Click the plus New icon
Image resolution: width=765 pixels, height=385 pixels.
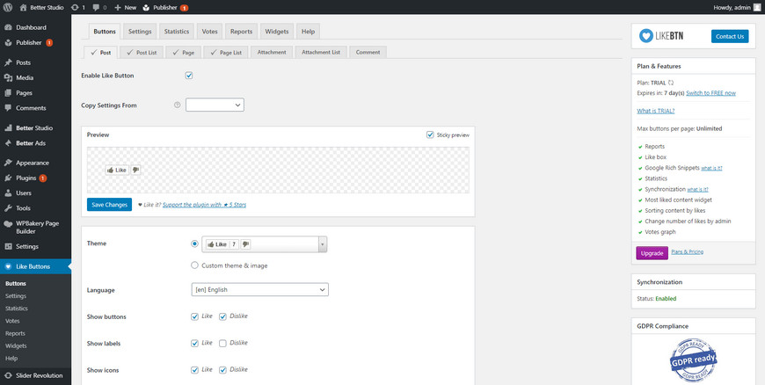[118, 7]
